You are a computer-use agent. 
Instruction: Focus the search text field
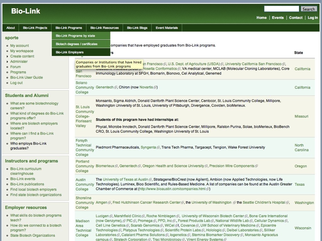pos(281,9)
